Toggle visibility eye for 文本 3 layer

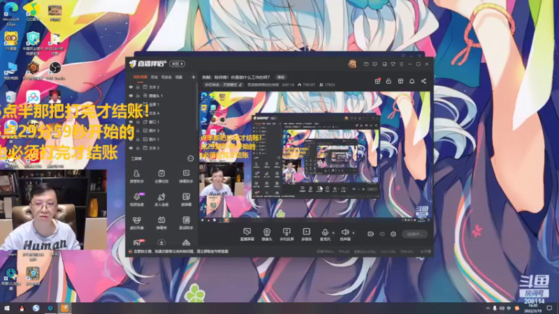click(131, 148)
